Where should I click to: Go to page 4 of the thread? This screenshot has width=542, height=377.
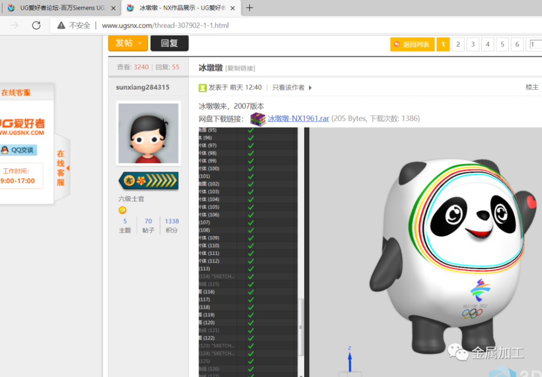coord(488,44)
